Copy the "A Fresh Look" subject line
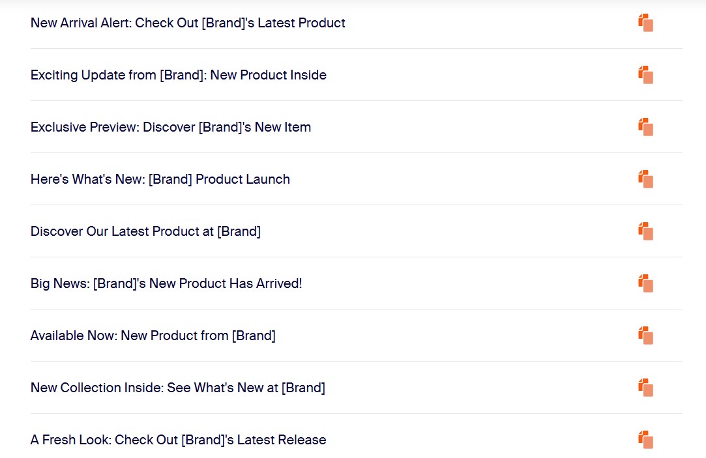 645,440
